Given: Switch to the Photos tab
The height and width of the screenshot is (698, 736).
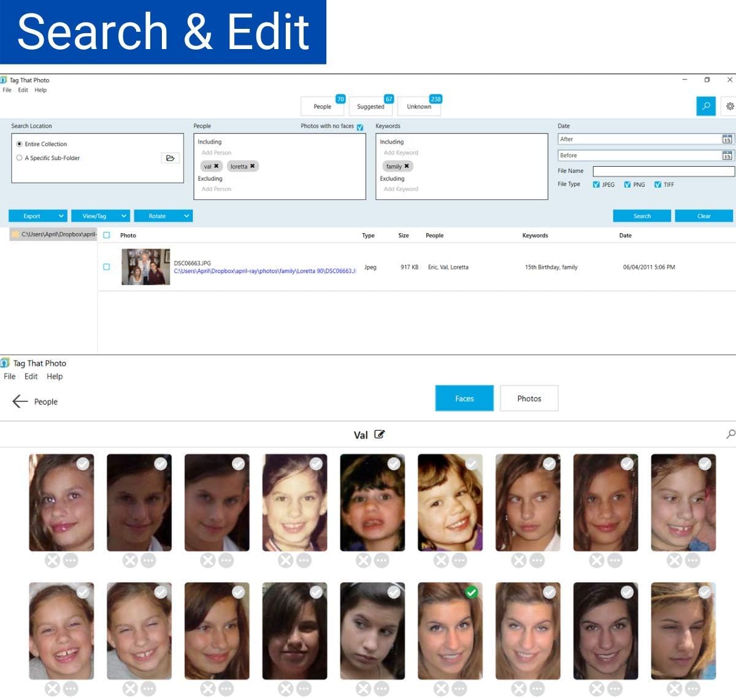Looking at the screenshot, I should (x=529, y=398).
